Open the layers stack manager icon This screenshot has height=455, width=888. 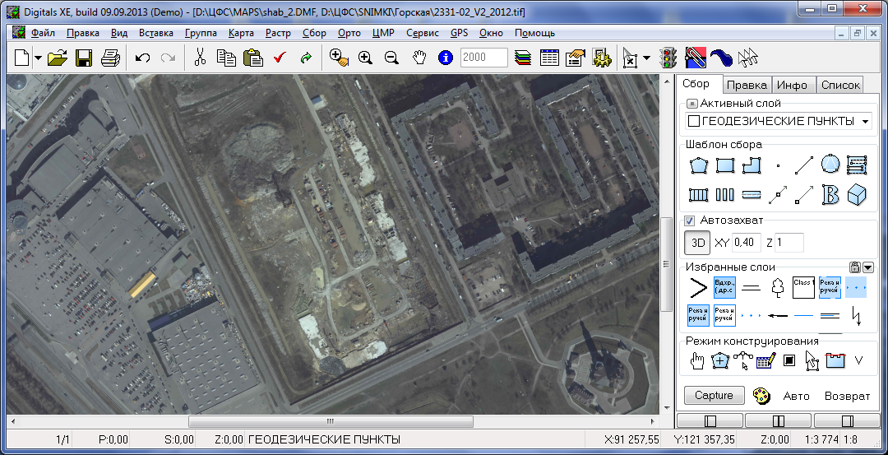coord(522,58)
